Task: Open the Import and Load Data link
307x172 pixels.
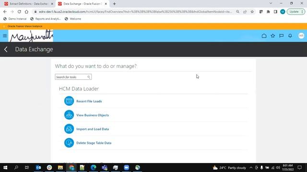Action: coord(93,129)
